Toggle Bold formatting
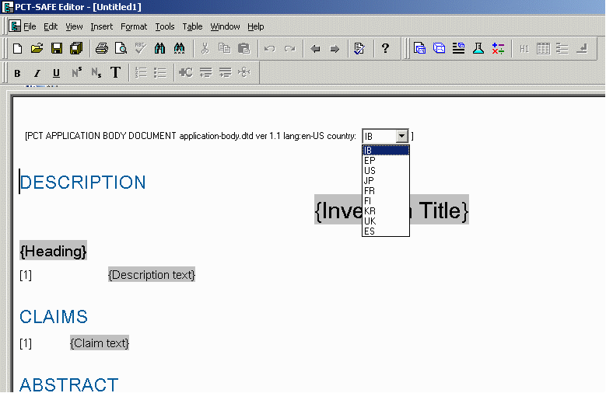The width and height of the screenshot is (606, 393). point(17,73)
